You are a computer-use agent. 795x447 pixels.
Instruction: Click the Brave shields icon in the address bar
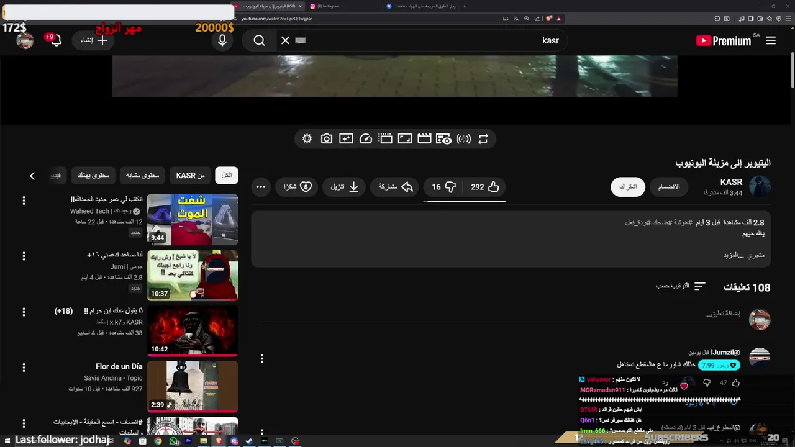549,19
